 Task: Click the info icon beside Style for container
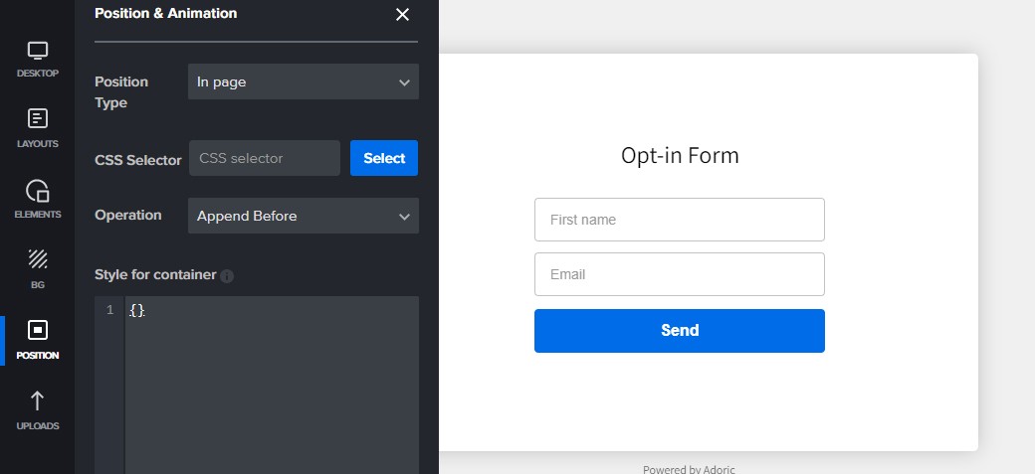227,275
